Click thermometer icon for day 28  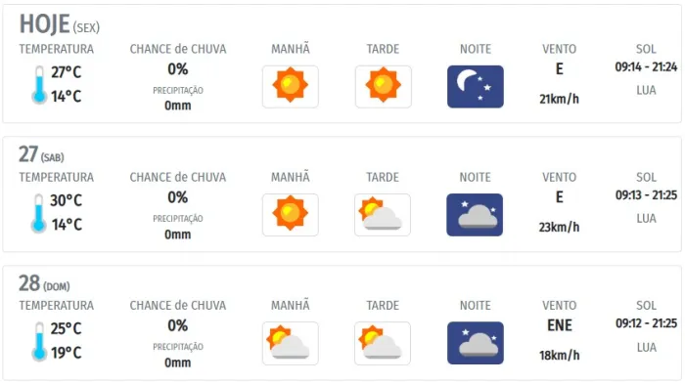(39, 342)
